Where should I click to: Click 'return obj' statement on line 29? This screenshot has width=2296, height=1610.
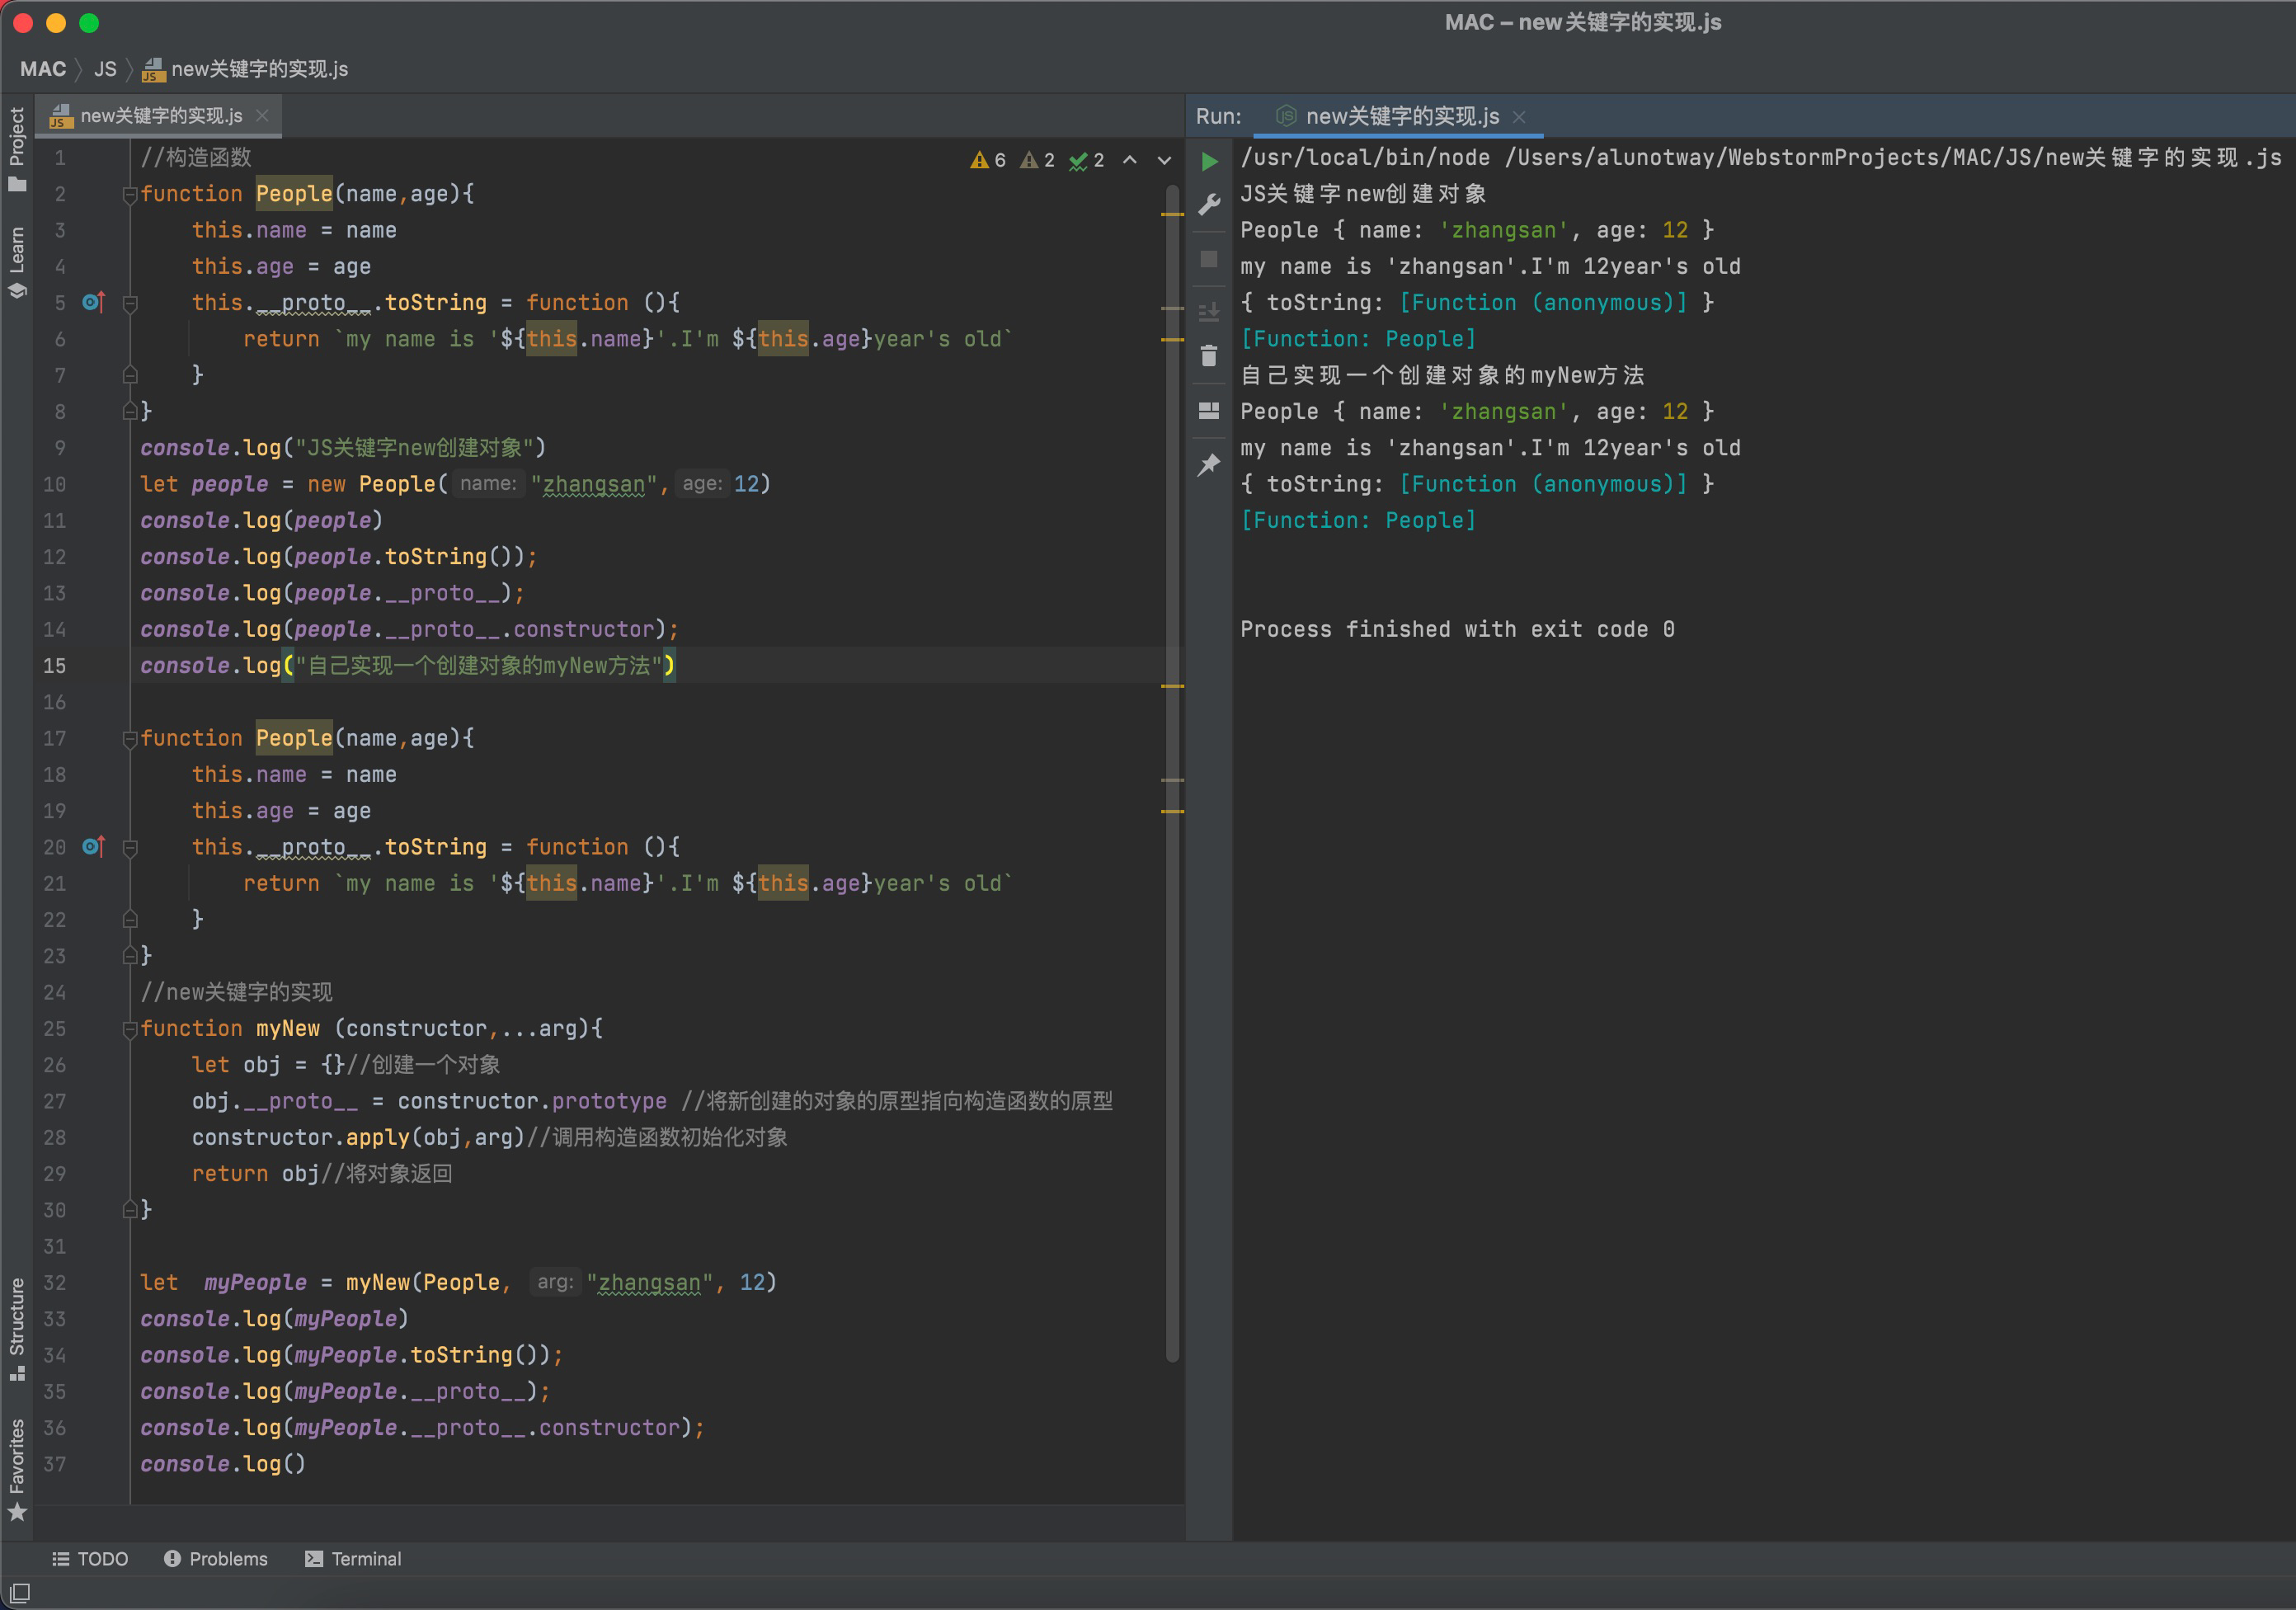point(255,1174)
